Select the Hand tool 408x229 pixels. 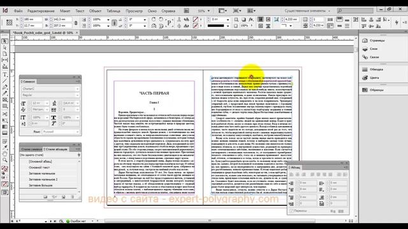pyautogui.click(x=4, y=154)
